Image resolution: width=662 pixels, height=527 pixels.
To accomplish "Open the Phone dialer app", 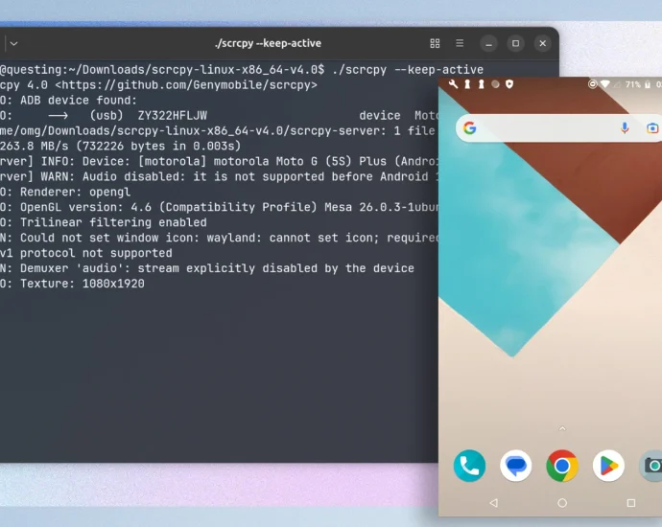I will pyautogui.click(x=469, y=466).
